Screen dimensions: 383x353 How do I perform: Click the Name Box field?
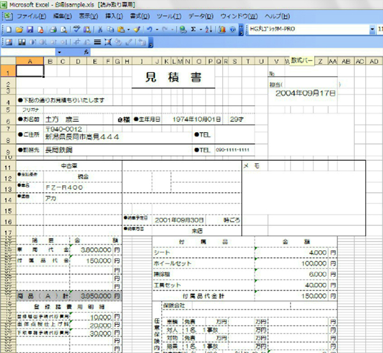pos(28,52)
